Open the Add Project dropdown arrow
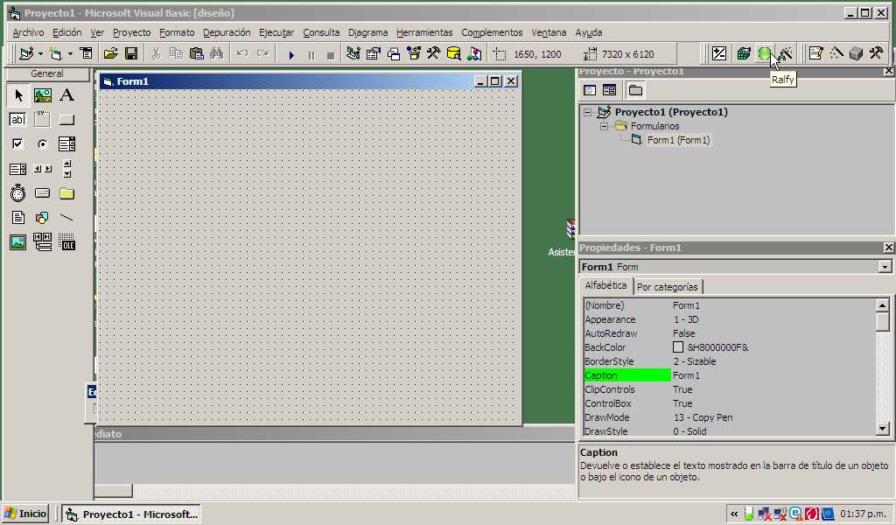This screenshot has height=525, width=896. pyautogui.click(x=40, y=54)
